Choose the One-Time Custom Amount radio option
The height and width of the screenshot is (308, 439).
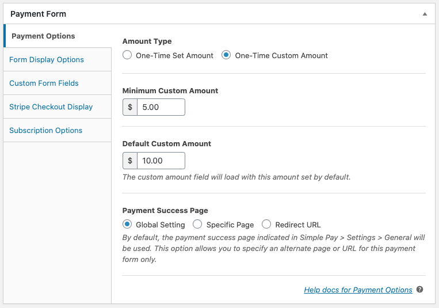click(x=226, y=55)
